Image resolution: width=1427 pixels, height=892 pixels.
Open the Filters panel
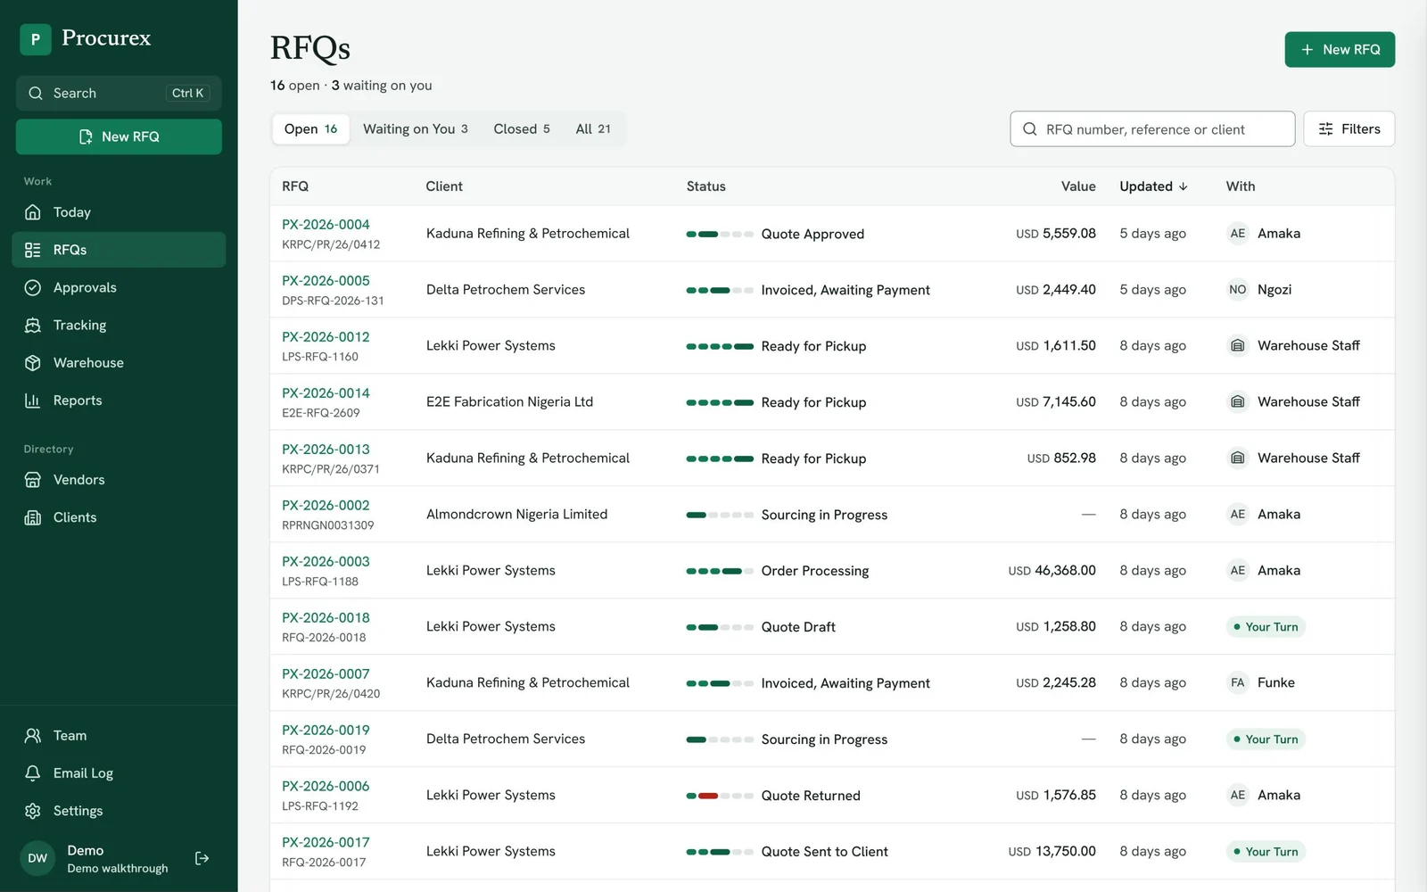pyautogui.click(x=1349, y=129)
